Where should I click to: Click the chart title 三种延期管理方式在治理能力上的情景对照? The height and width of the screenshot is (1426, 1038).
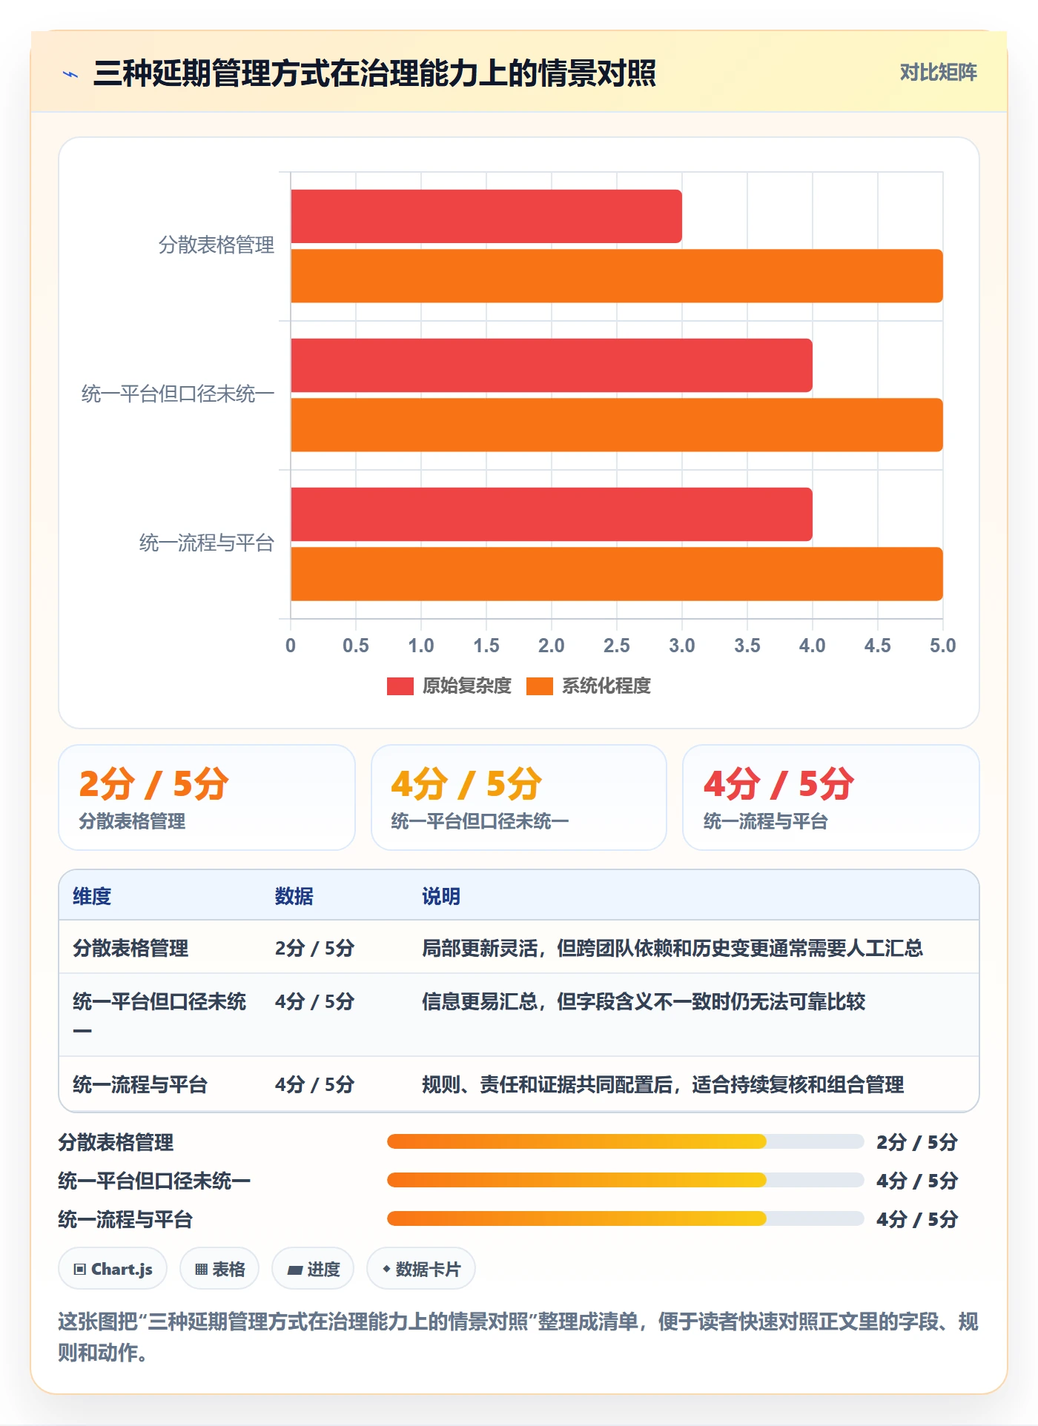pos(374,73)
